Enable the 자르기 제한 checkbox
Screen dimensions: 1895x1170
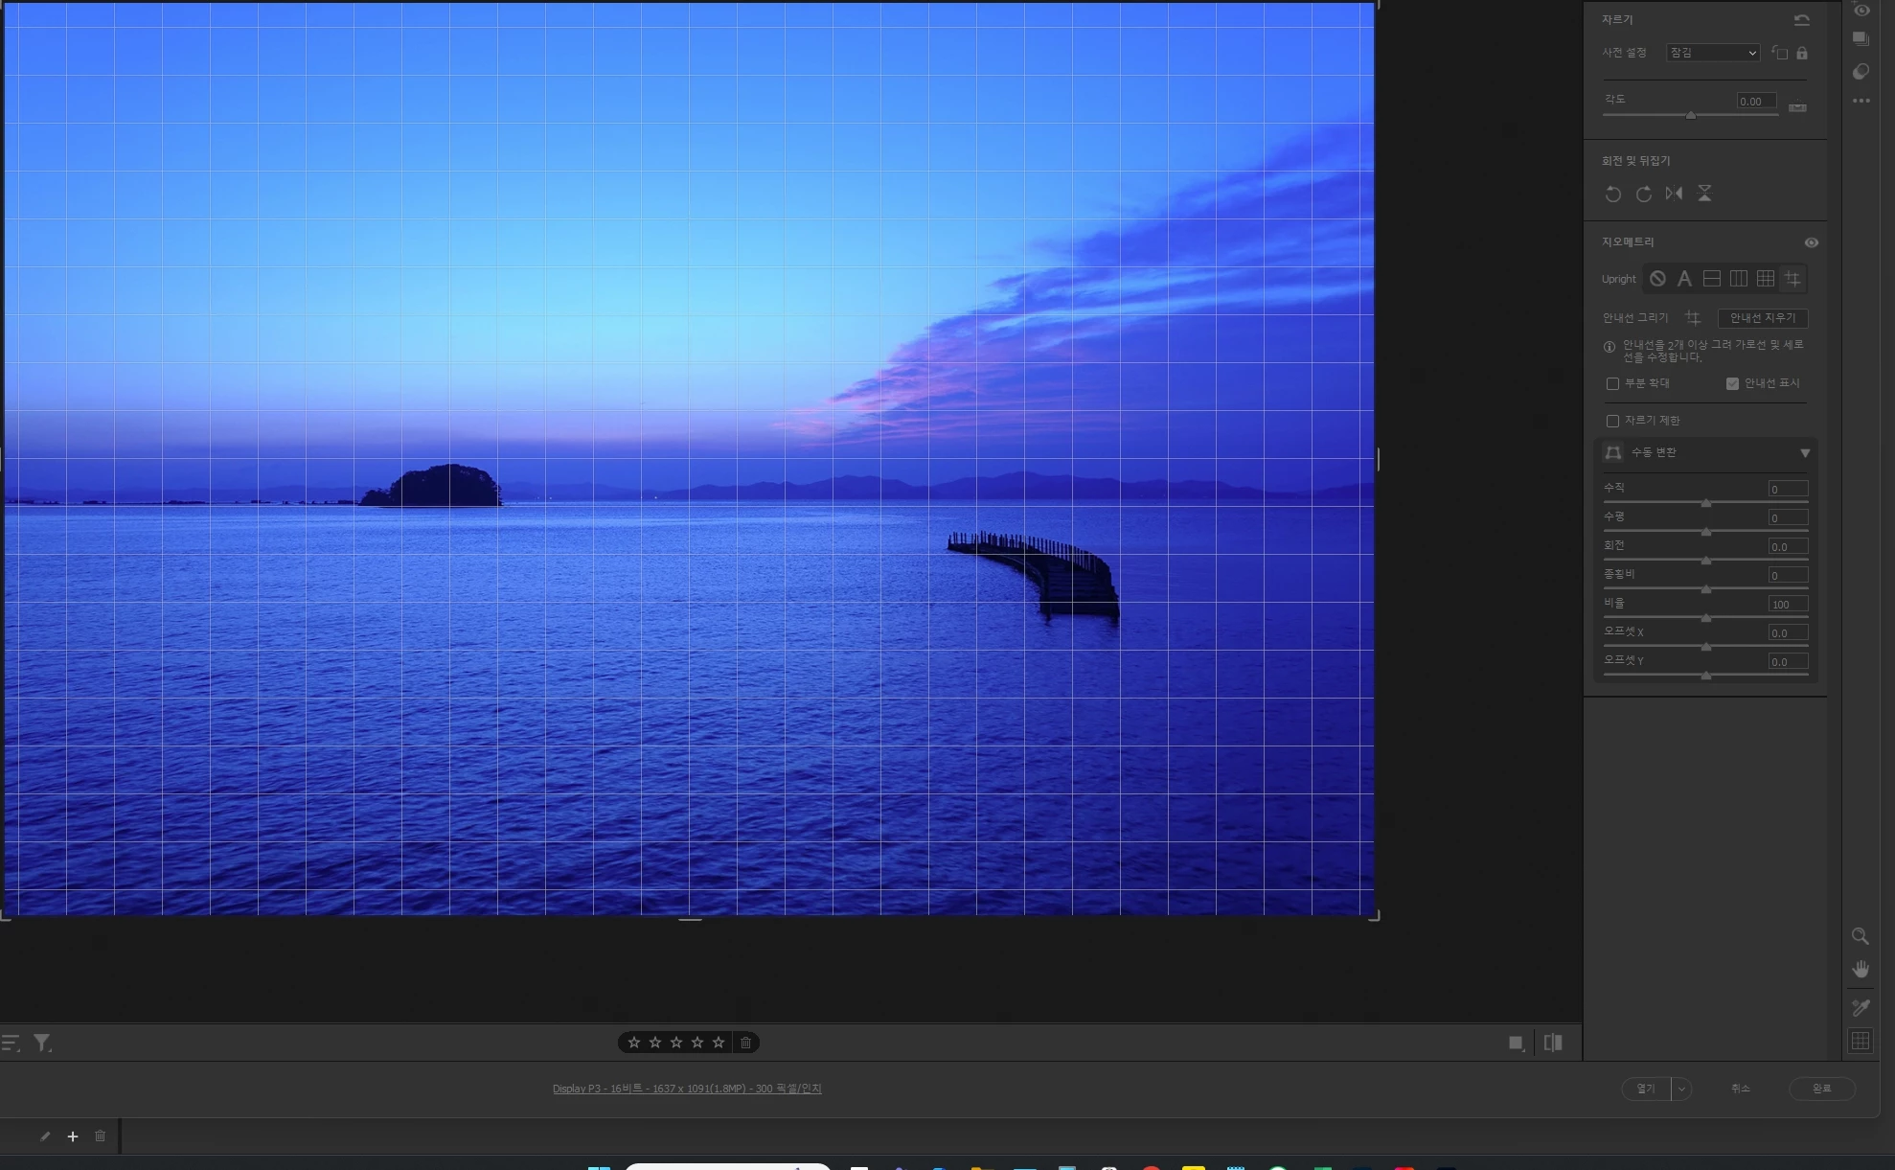1612,421
